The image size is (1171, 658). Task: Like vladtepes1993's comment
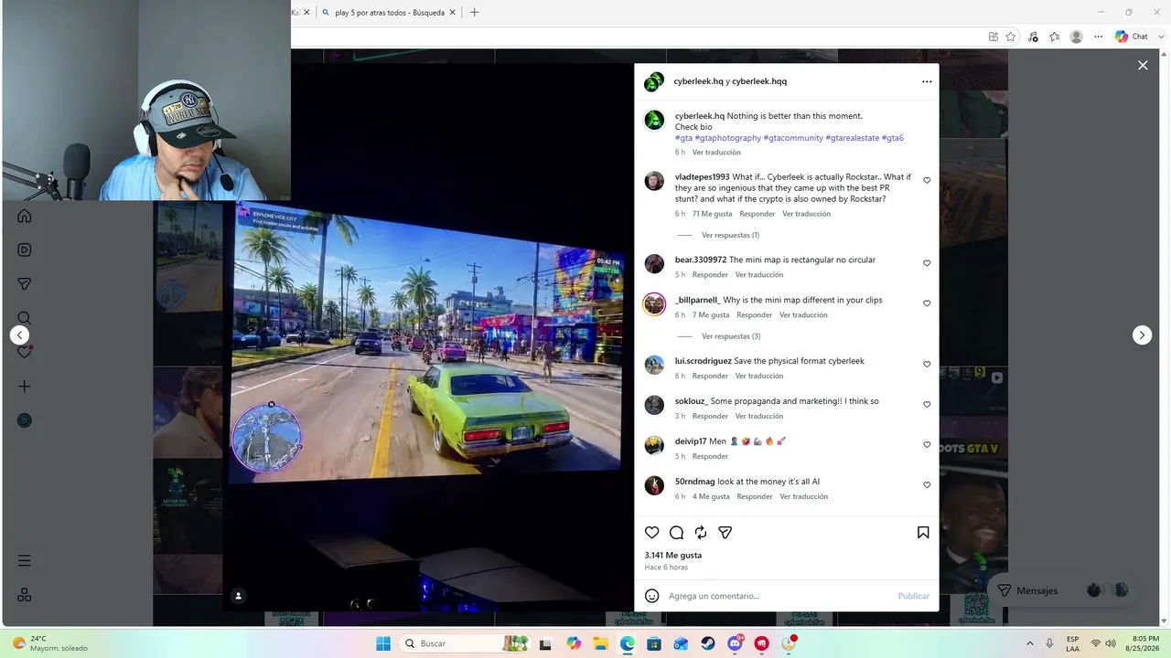click(927, 181)
